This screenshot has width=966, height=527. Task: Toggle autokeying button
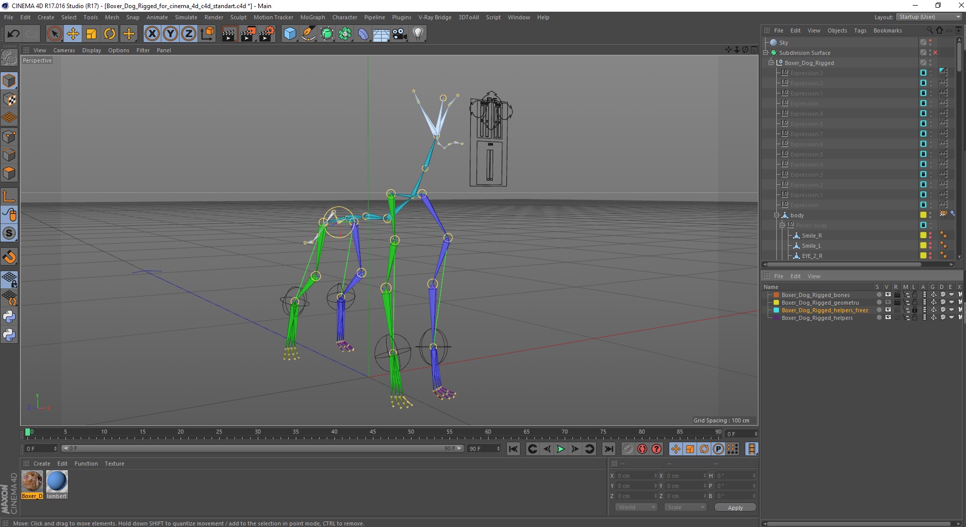click(x=642, y=449)
